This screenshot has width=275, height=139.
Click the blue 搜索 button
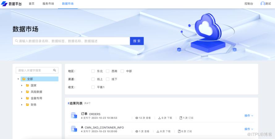(x=137, y=41)
